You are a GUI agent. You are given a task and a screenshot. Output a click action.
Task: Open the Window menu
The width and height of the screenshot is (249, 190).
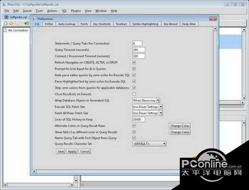101,11
